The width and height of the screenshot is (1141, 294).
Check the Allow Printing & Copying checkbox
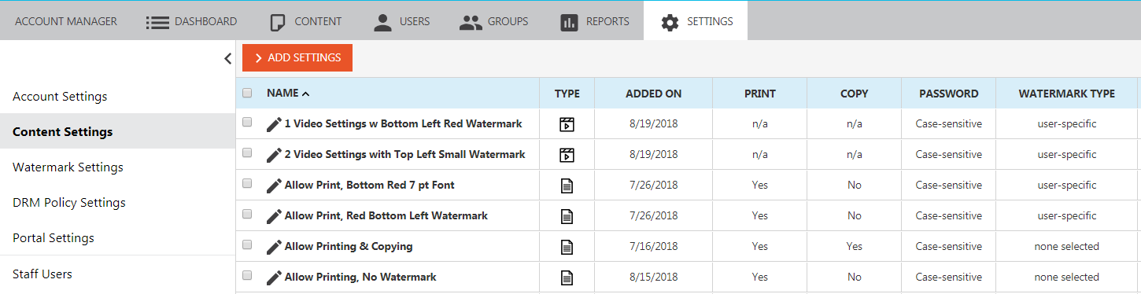click(x=247, y=245)
